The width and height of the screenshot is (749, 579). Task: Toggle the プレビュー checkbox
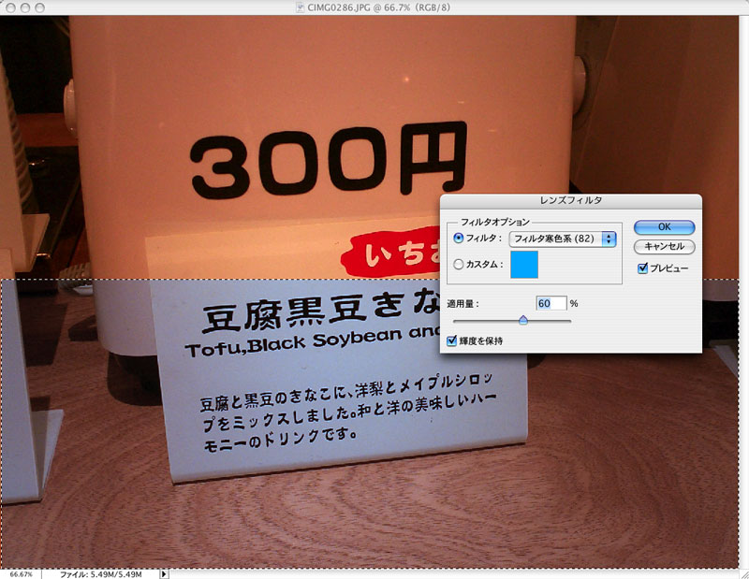[642, 268]
